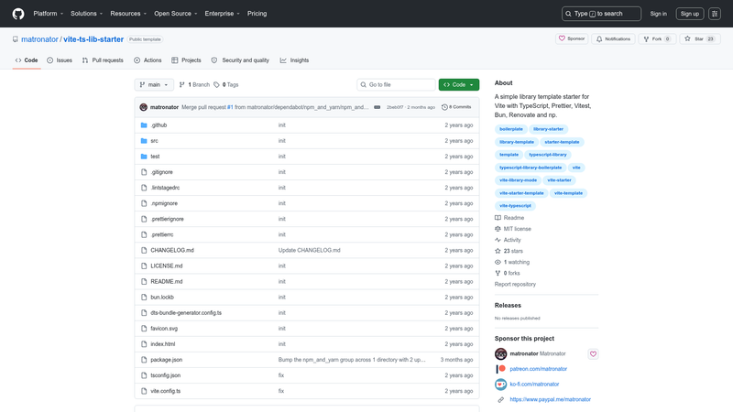
Task: Click the commits history clock icon
Action: 444,107
